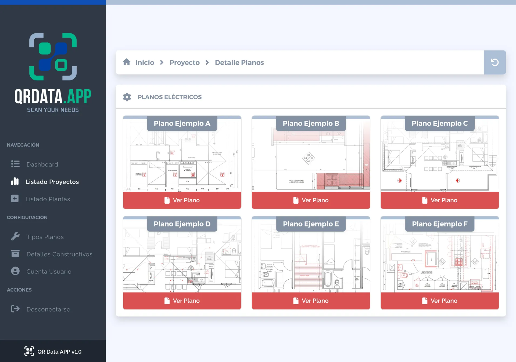Click the bar chart icon for Listado Proyectos
The height and width of the screenshot is (362, 516).
coord(15,181)
